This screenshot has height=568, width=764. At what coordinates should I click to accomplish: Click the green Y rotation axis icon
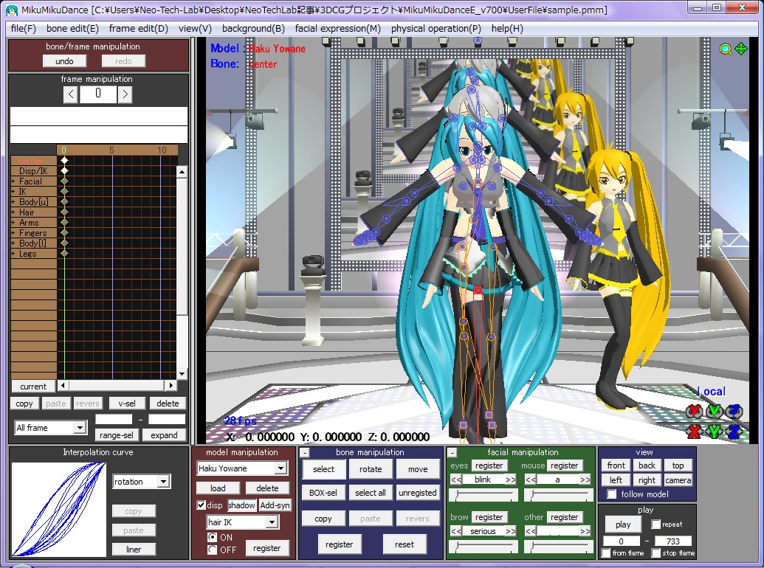pyautogui.click(x=715, y=412)
